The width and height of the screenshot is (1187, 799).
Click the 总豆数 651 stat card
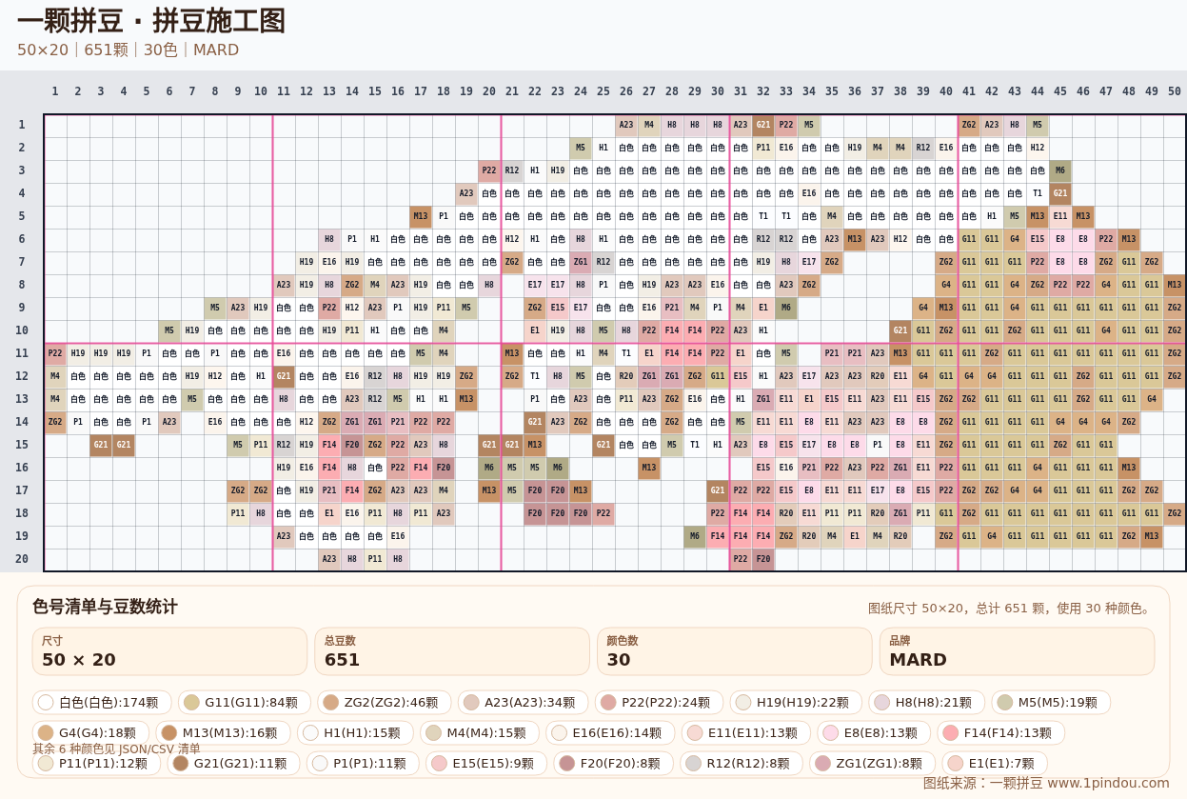[x=453, y=651]
